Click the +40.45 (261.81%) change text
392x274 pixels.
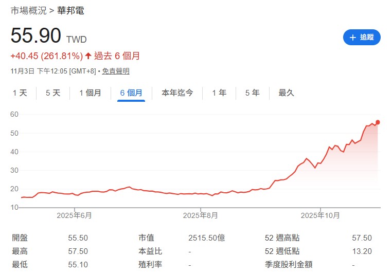pyautogui.click(x=46, y=56)
